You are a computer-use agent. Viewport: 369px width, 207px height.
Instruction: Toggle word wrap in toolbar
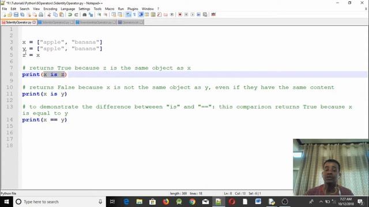pyautogui.click(x=128, y=15)
